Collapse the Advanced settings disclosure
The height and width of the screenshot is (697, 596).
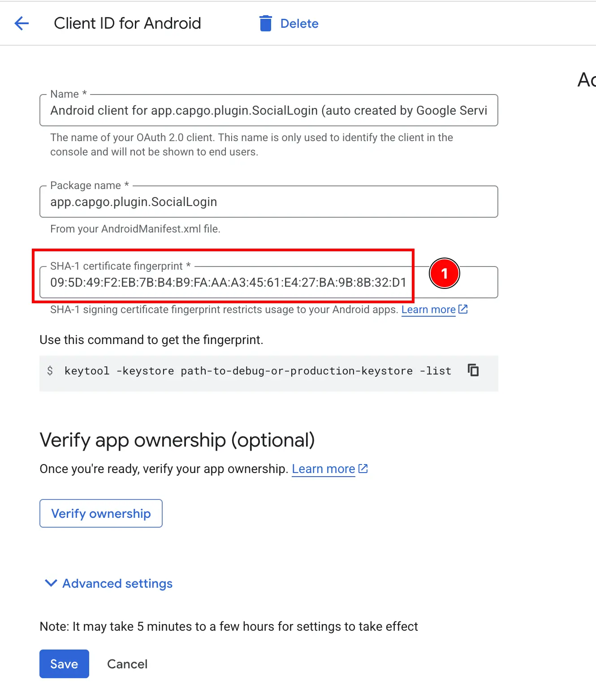tap(117, 583)
